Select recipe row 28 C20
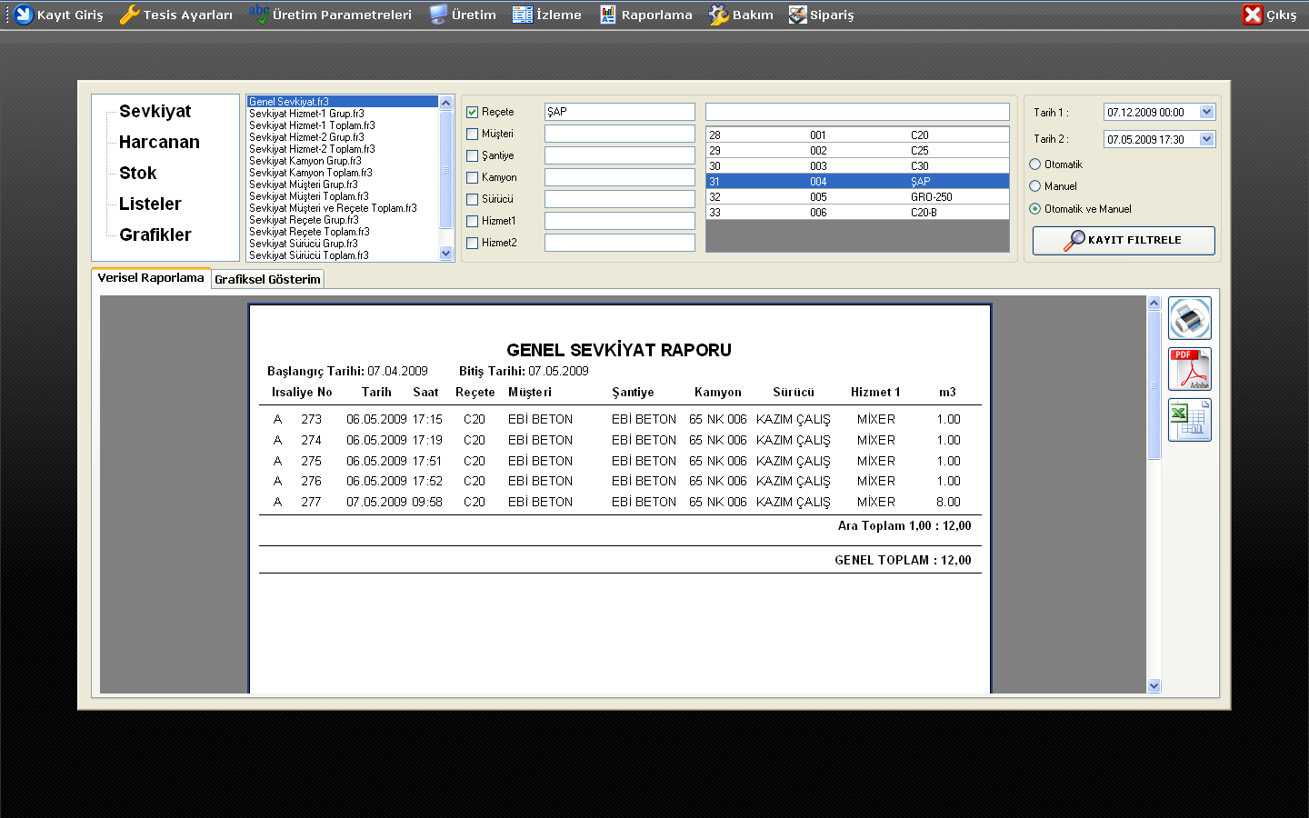This screenshot has height=818, width=1309. point(857,135)
